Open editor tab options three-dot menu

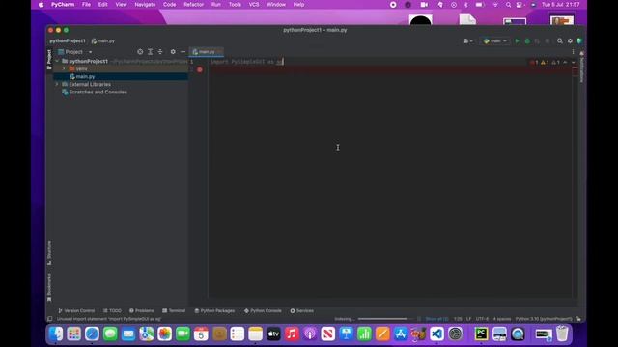coord(573,51)
